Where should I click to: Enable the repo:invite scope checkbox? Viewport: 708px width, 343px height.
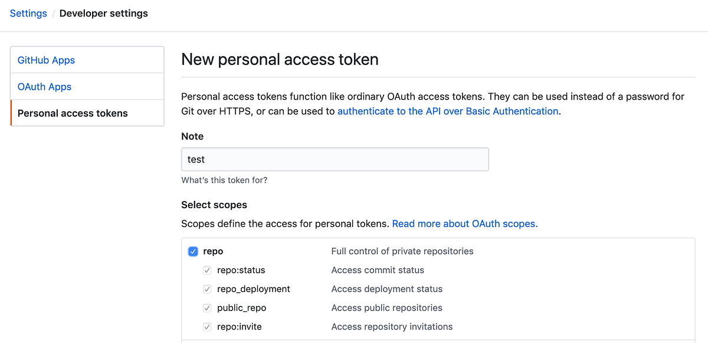click(x=207, y=326)
